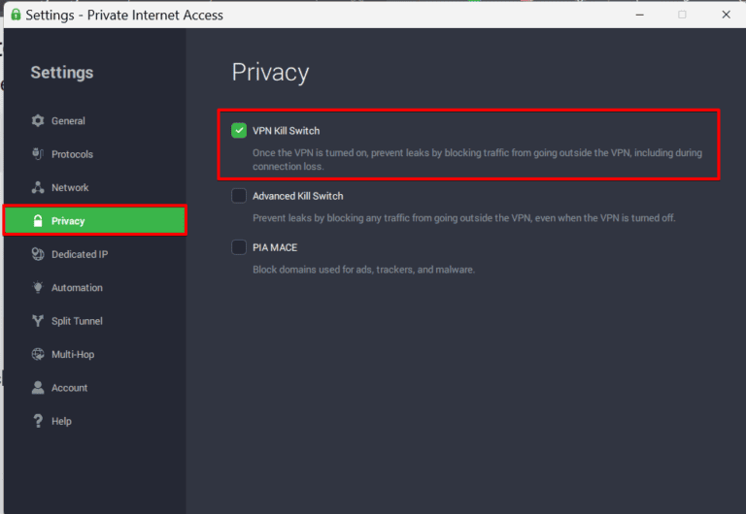Click the Settings sidebar heading
The width and height of the screenshot is (746, 514).
tap(62, 72)
